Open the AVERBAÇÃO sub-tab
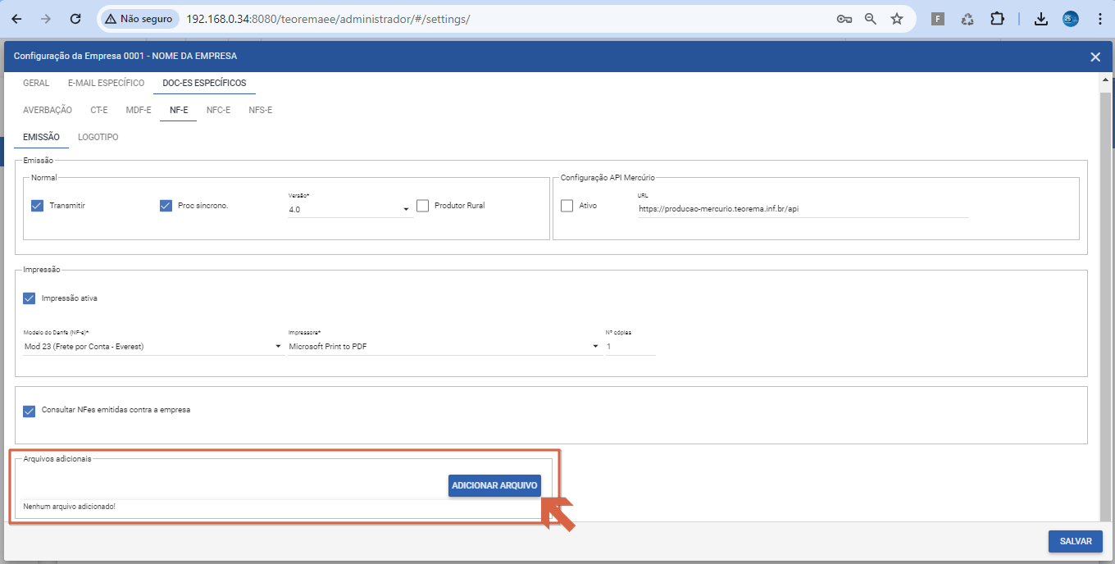This screenshot has height=564, width=1115. click(x=48, y=110)
